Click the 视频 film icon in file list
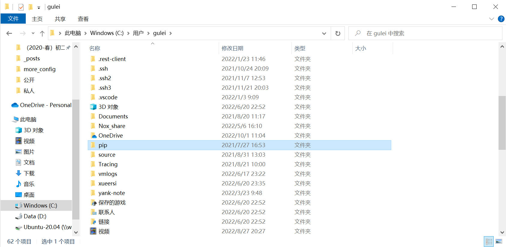 [93, 231]
